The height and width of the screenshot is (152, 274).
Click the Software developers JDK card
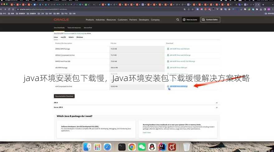pos(96,129)
